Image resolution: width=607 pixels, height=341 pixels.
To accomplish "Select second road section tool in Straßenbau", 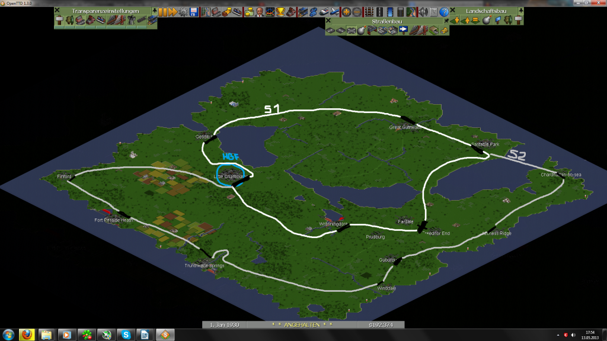I will 341,30.
